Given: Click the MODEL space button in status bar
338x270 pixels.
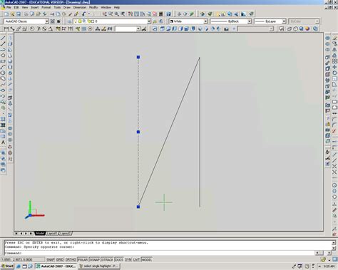Looking at the screenshot, I should [x=147, y=260].
